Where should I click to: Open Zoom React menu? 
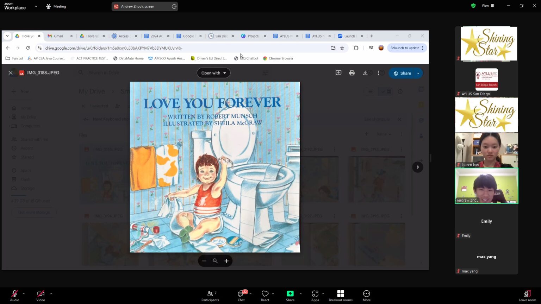(265, 296)
